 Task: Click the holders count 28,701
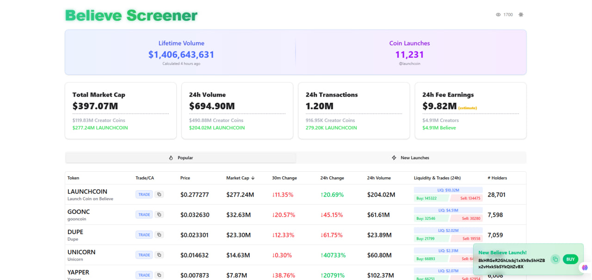coord(497,195)
